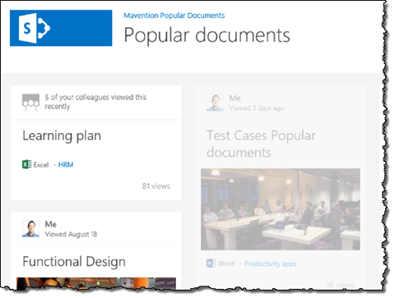Screen dimensions: 395x298
Task: Click the 38 views count
Action: point(340,285)
